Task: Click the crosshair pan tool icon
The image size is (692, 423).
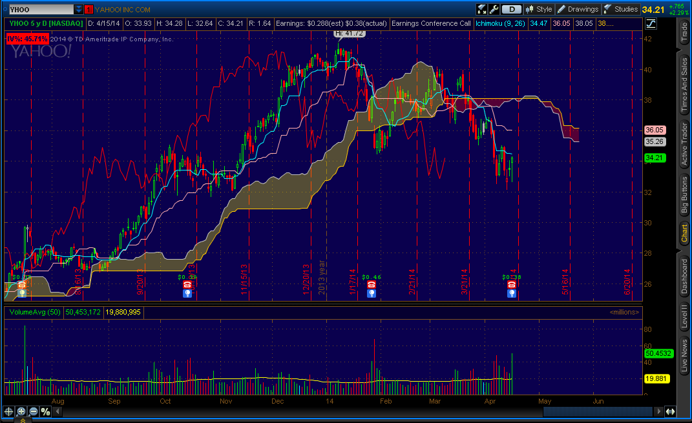Action: [x=8, y=411]
